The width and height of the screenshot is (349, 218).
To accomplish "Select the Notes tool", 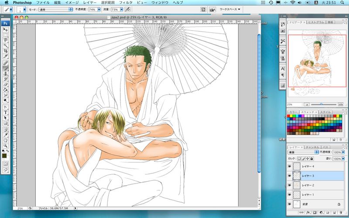I will pyautogui.click(x=5, y=129).
